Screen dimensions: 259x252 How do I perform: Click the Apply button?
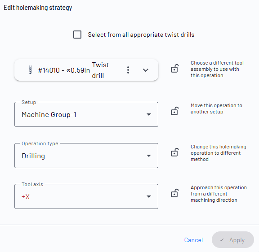[x=233, y=240]
